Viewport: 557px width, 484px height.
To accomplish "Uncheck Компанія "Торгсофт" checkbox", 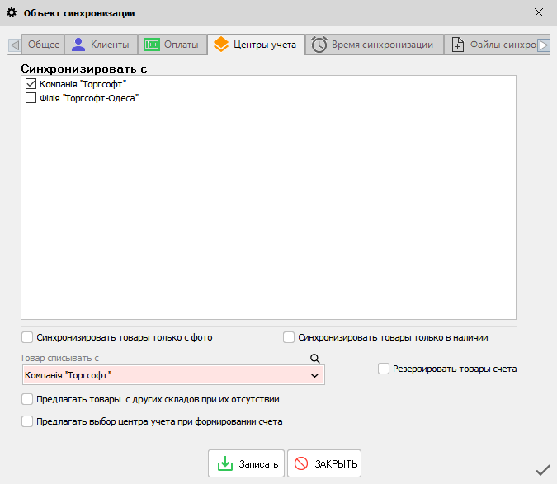I will click(x=31, y=84).
